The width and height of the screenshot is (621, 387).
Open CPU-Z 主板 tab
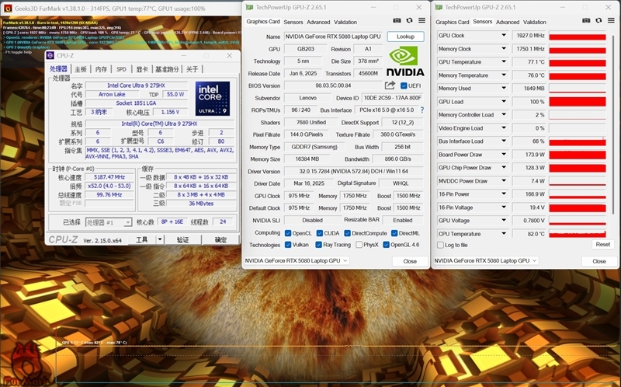pyautogui.click(x=81, y=69)
